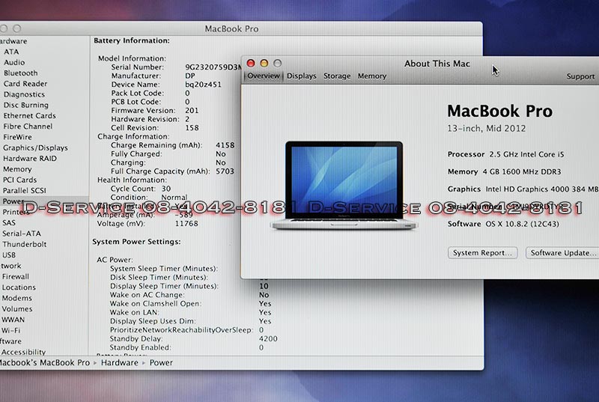599x402 pixels.
Task: Click the Voltage value 11768
Action: (x=186, y=223)
